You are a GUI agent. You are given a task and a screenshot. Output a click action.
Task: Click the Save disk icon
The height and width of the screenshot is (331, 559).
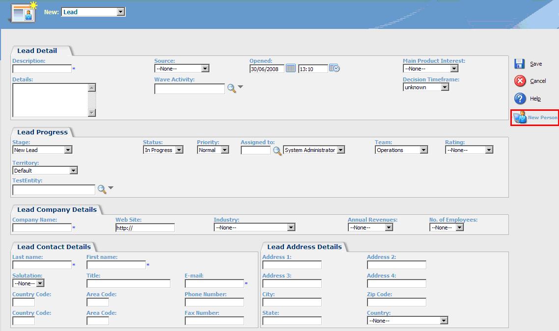point(519,64)
